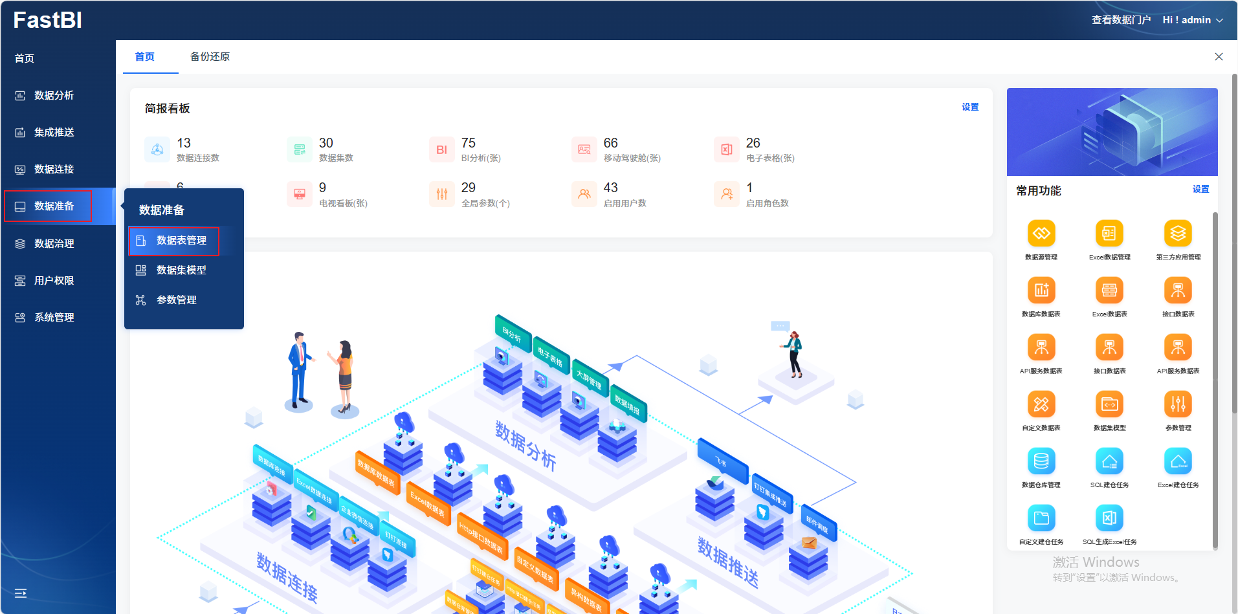Image resolution: width=1238 pixels, height=614 pixels.
Task: Open the 自定义数据表 shortcut icon
Action: [x=1041, y=404]
